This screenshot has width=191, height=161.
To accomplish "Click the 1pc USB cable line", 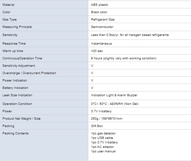I will [102, 138].
